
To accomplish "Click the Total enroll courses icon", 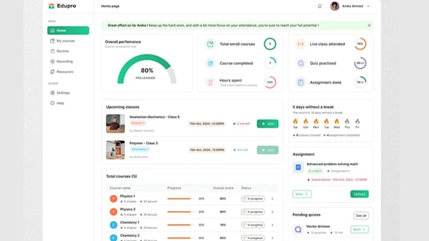I will (x=210, y=44).
